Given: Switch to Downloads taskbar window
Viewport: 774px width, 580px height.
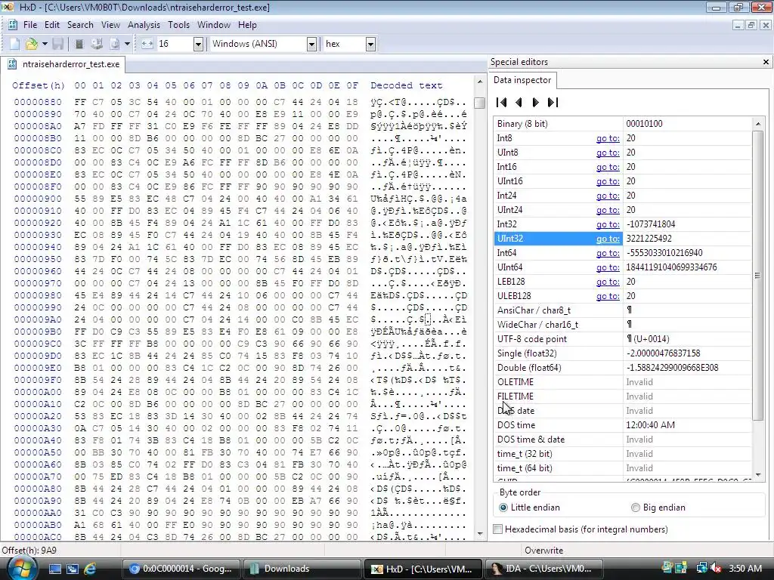Looking at the screenshot, I should 302,569.
